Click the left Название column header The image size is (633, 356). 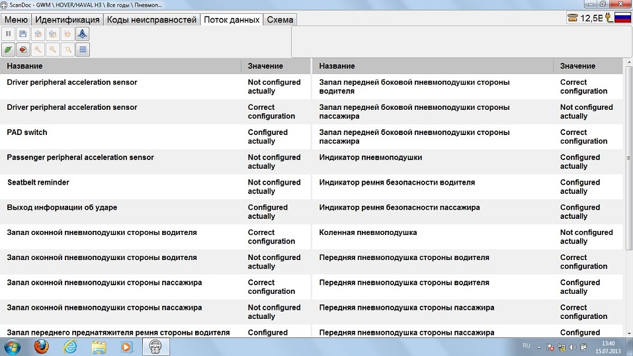click(120, 66)
